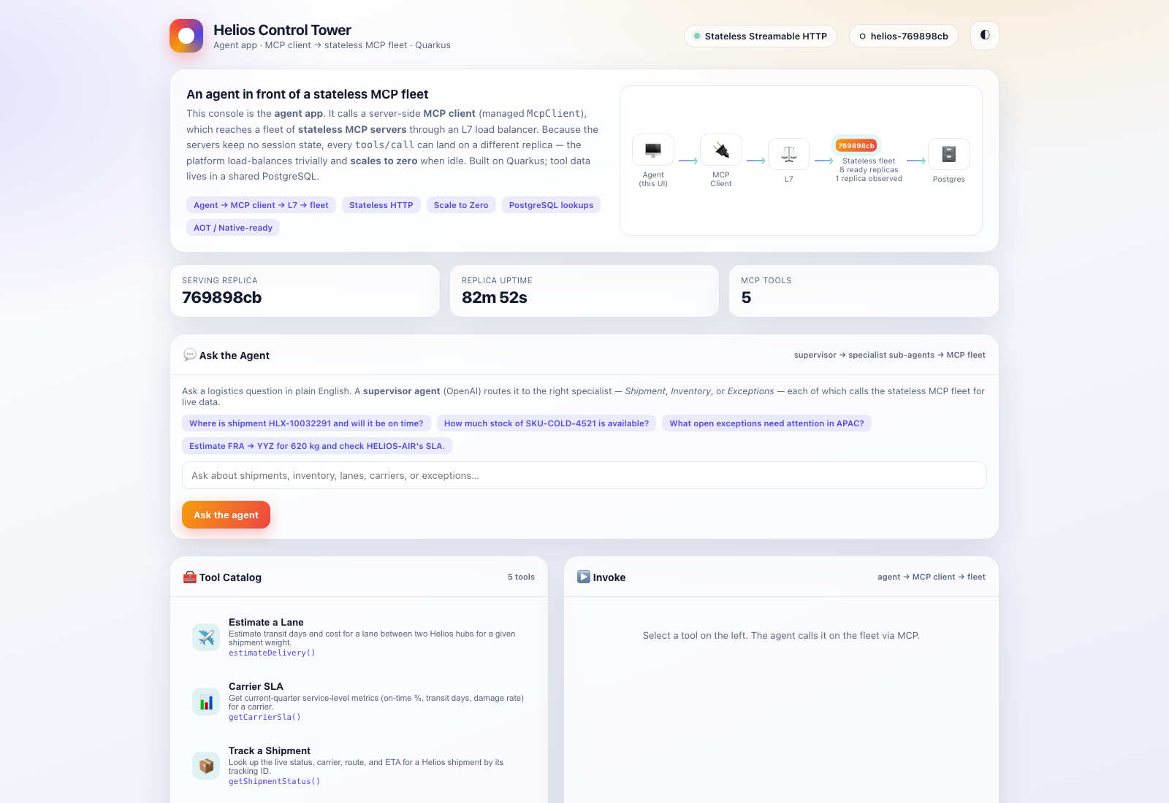The width and height of the screenshot is (1169, 803).
Task: Click the Serving Replica value 769898cb
Action: point(221,298)
